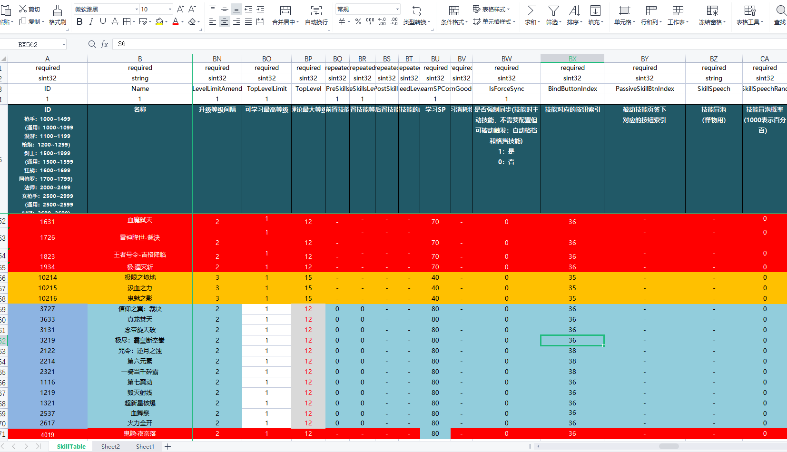
Task: Toggle bold formatting
Action: pos(79,22)
